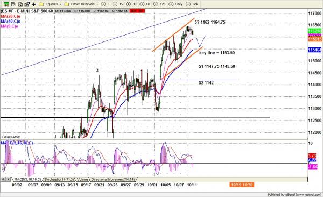Click the green chart-window icon in the toolbar

click(6, 4)
